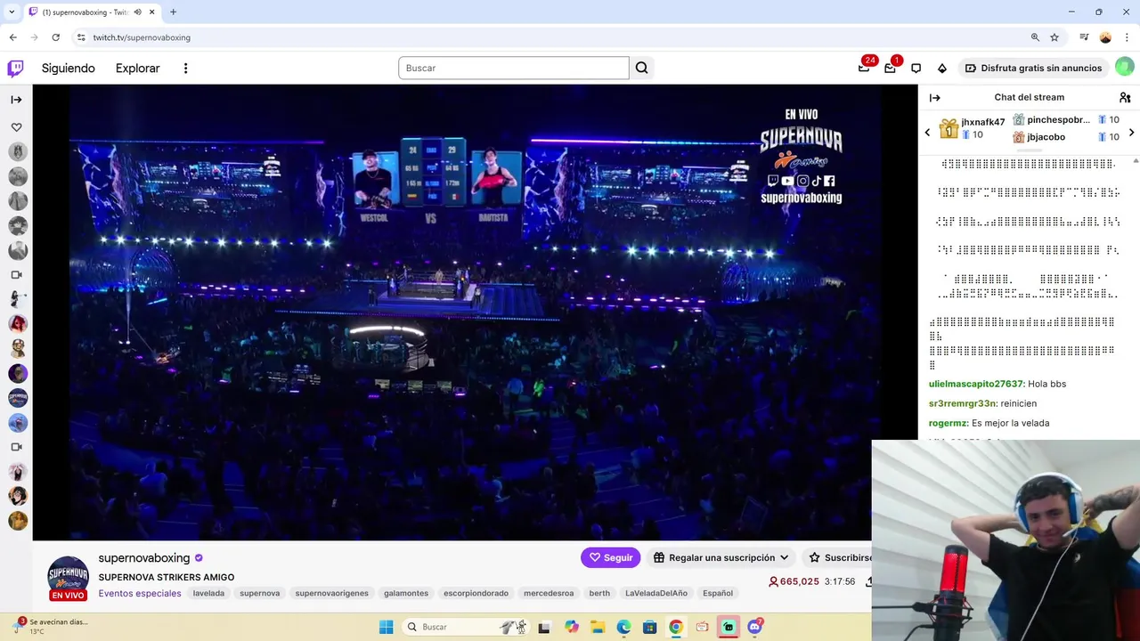
Task: Mute tab via speaker icon on tab
Action: click(137, 12)
